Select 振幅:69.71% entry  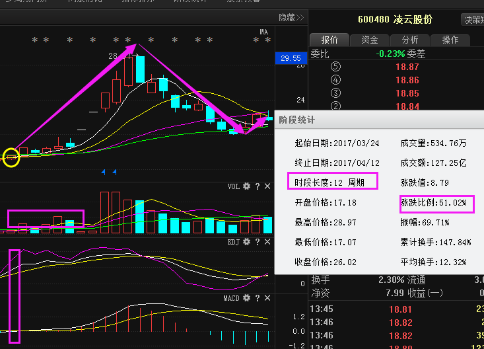pos(425,222)
